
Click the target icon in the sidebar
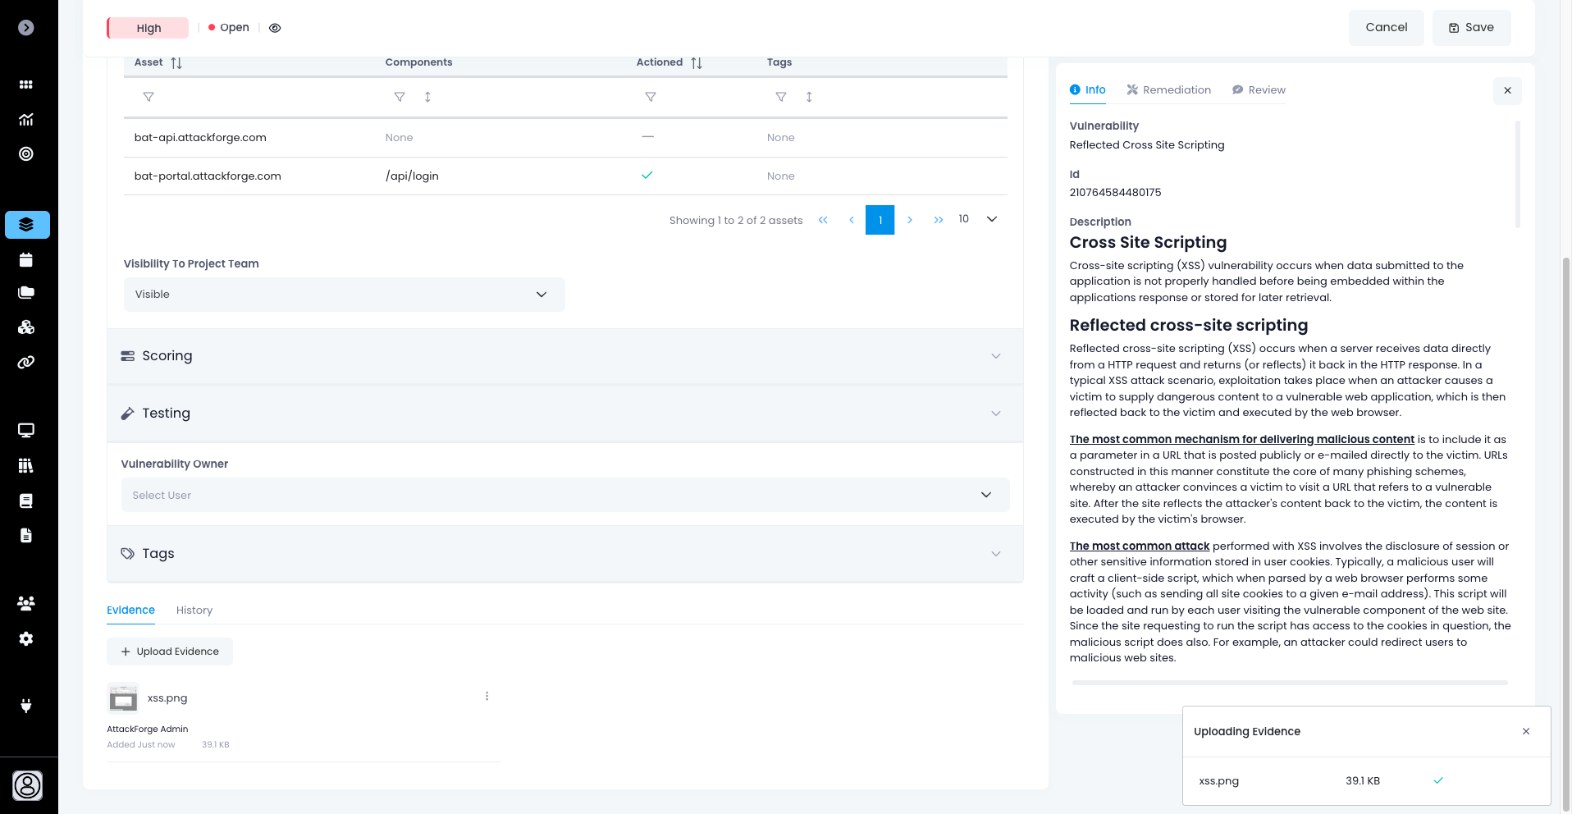click(x=26, y=154)
